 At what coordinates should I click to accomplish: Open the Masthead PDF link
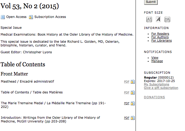point(126,82)
